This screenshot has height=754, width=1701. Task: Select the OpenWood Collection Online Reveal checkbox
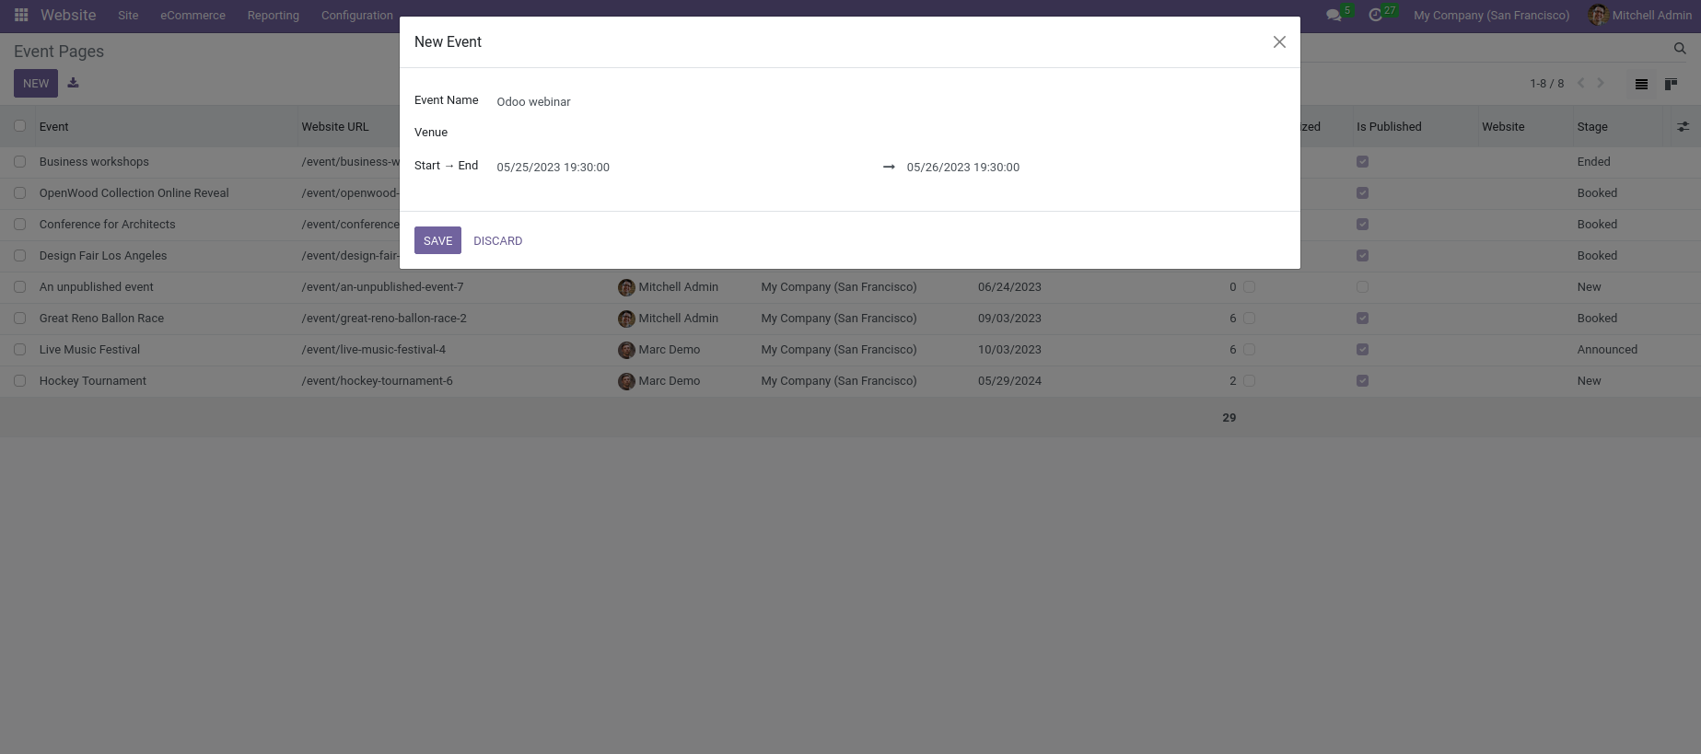click(x=19, y=193)
